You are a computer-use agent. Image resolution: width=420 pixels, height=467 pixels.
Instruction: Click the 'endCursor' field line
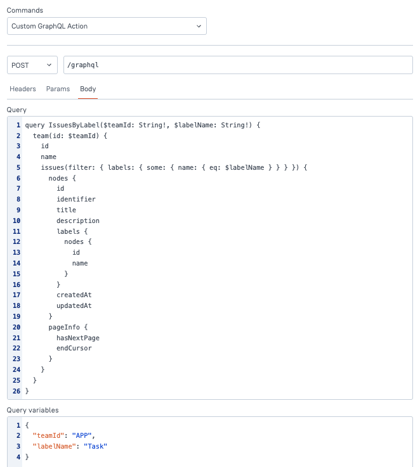click(x=74, y=348)
